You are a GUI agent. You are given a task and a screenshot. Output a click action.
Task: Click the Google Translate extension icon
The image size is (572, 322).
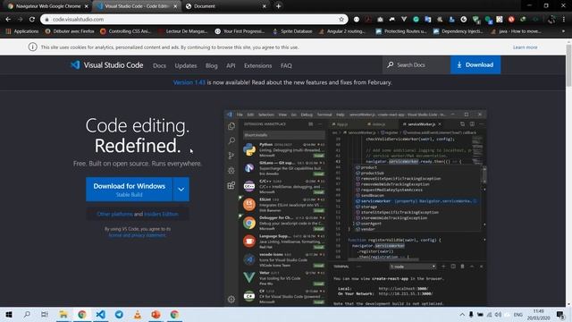(x=428, y=20)
